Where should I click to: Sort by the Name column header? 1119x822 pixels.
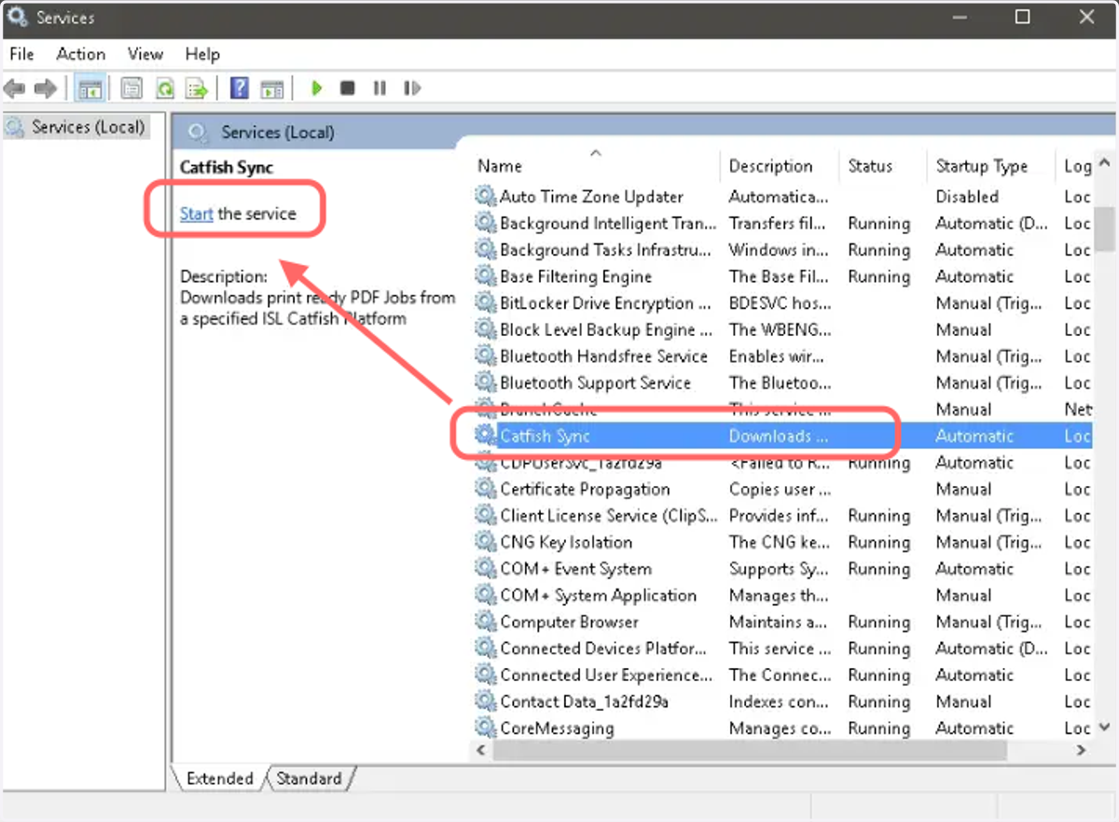pyautogui.click(x=595, y=166)
